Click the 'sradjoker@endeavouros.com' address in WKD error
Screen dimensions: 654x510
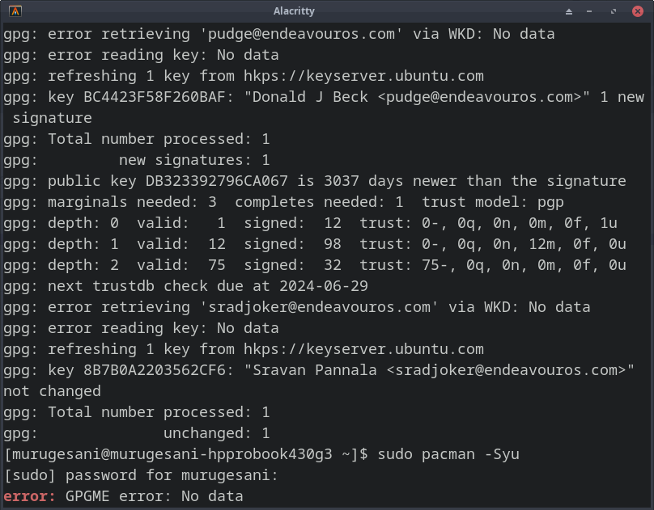tap(319, 307)
